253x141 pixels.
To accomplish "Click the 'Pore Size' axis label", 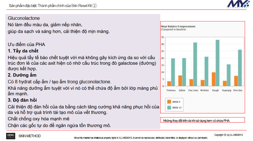I will click(x=238, y=90).
